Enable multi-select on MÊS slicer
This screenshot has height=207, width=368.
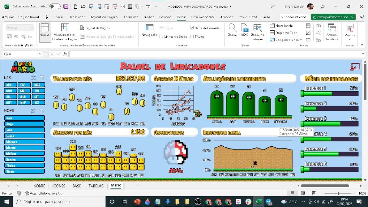(x=34, y=78)
